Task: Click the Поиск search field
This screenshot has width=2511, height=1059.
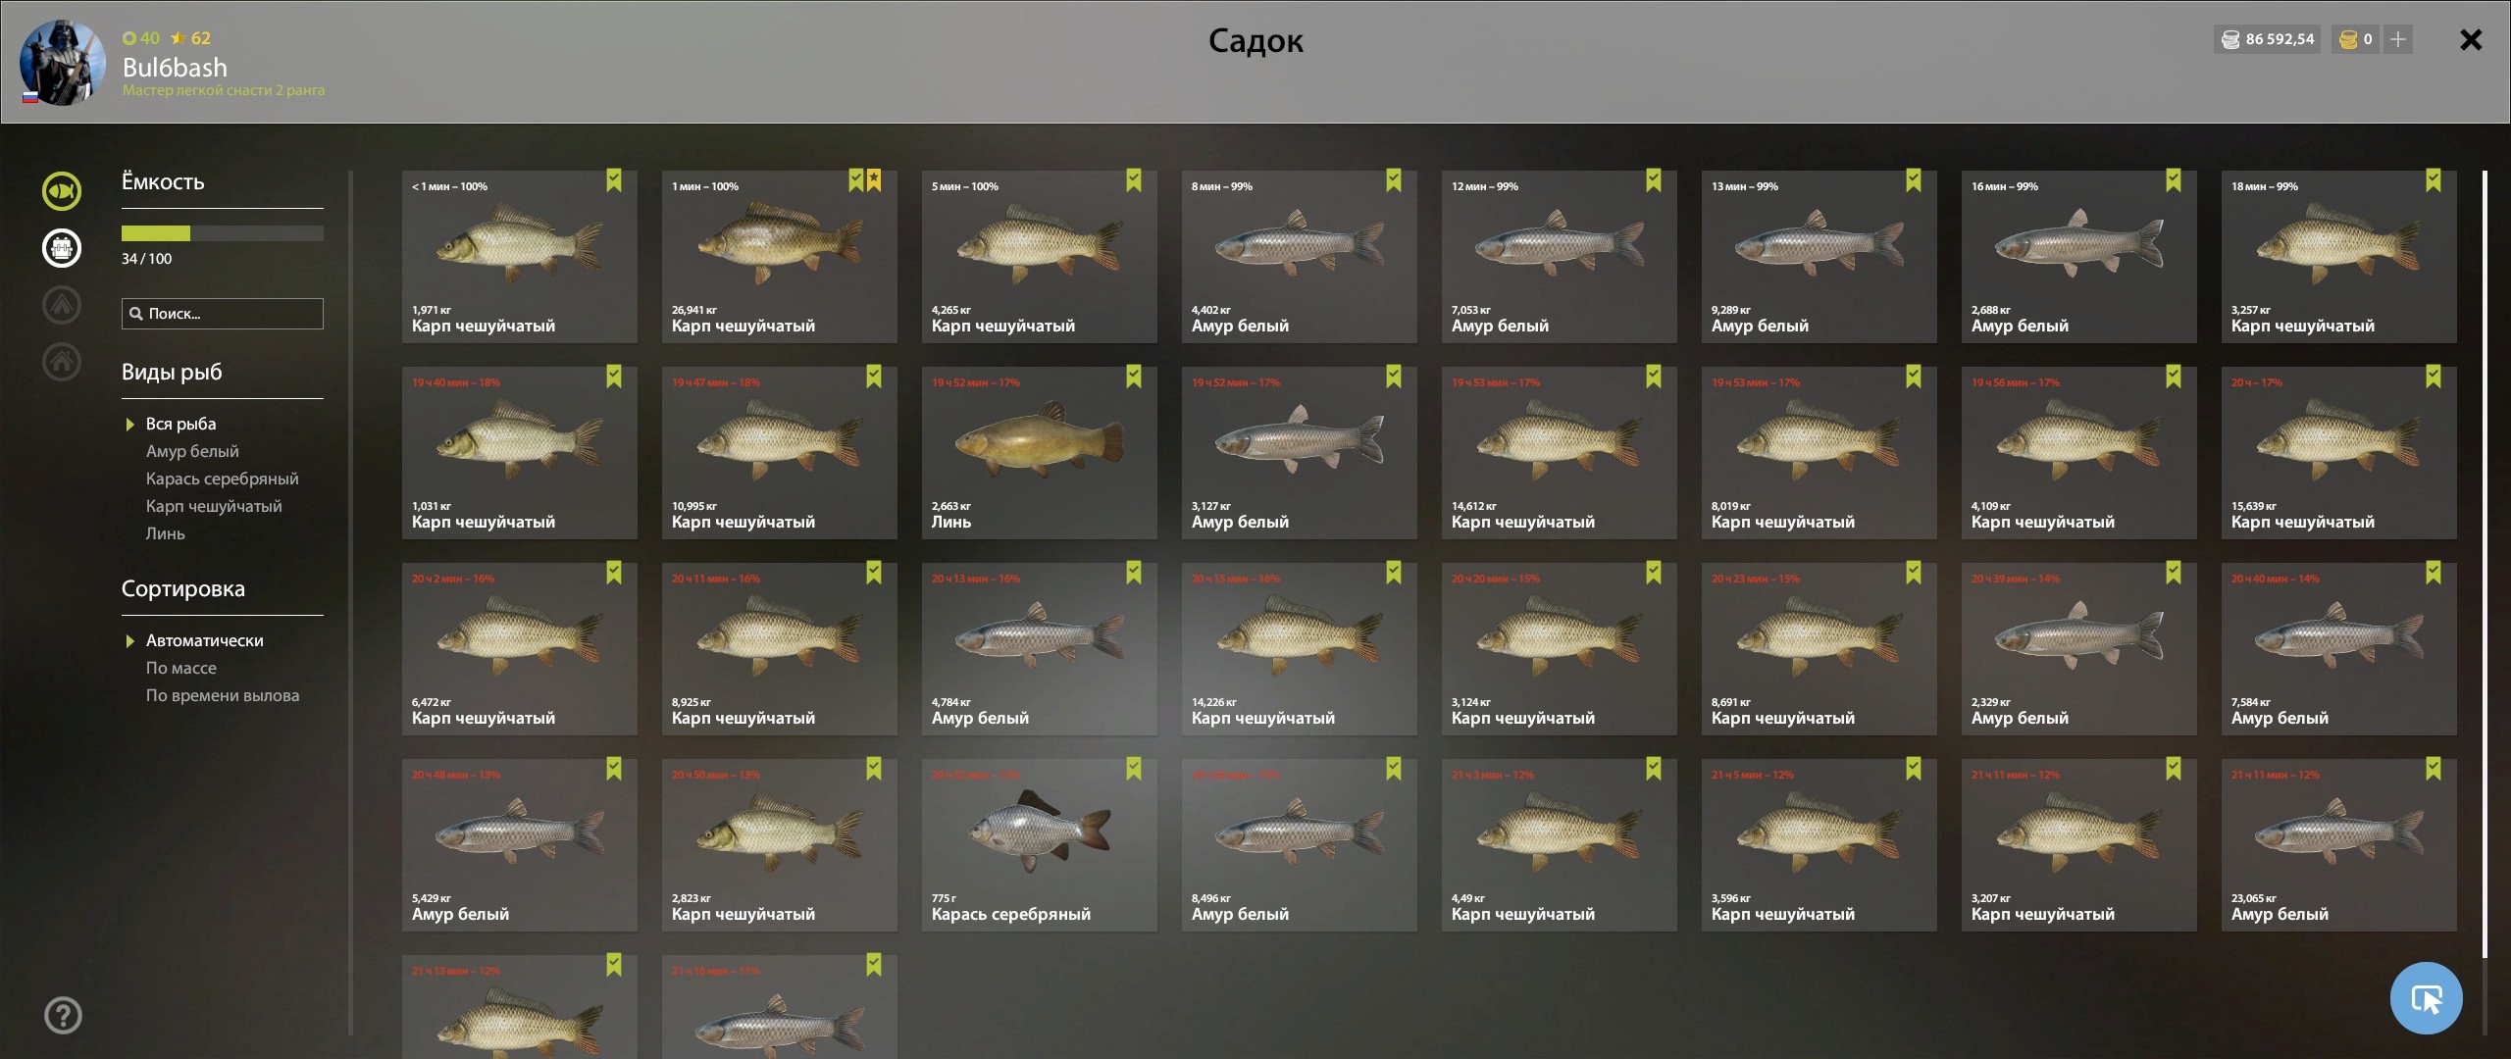Action: coord(223,314)
